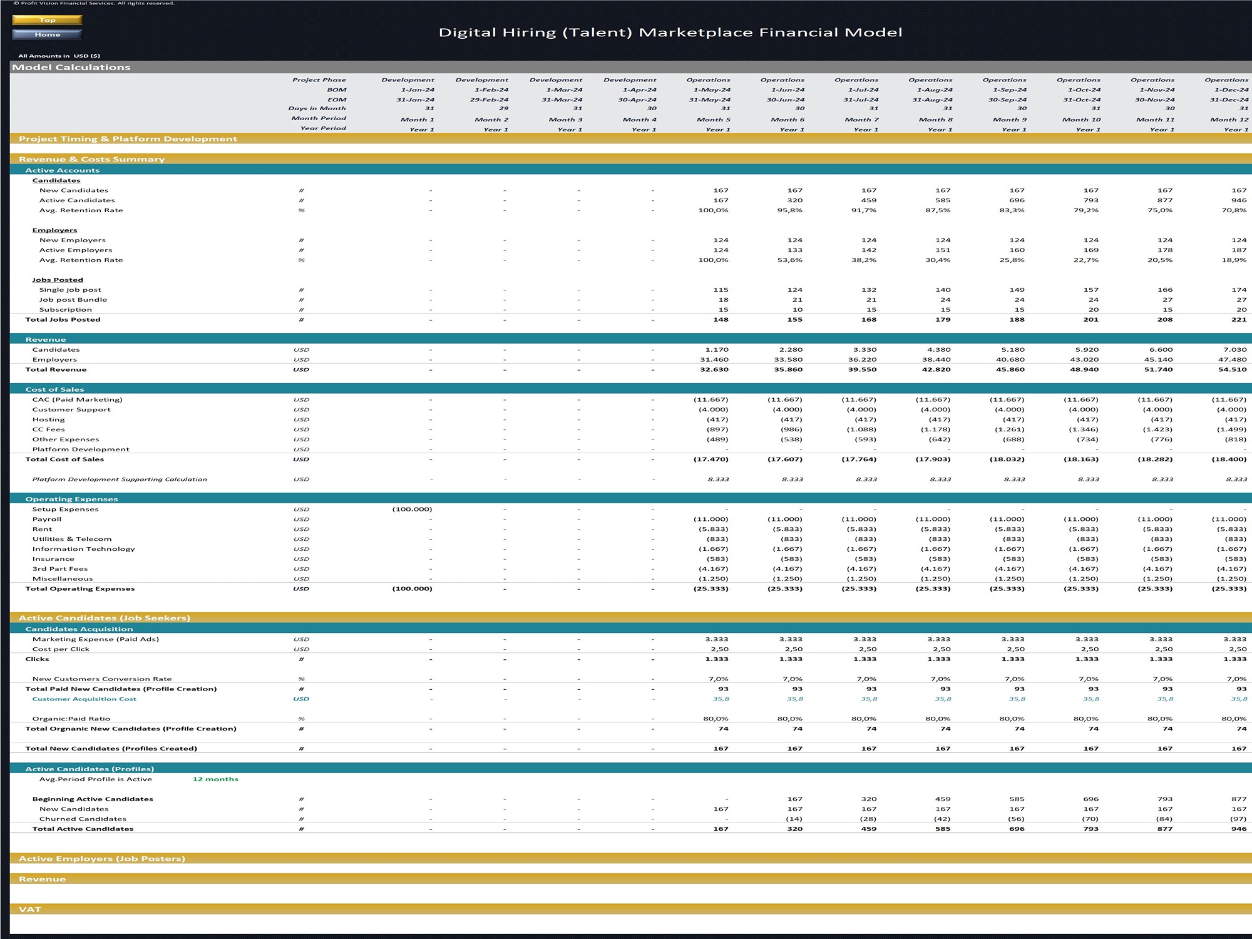Click the Subscription row label
Image resolution: width=1252 pixels, height=939 pixels.
click(65, 310)
